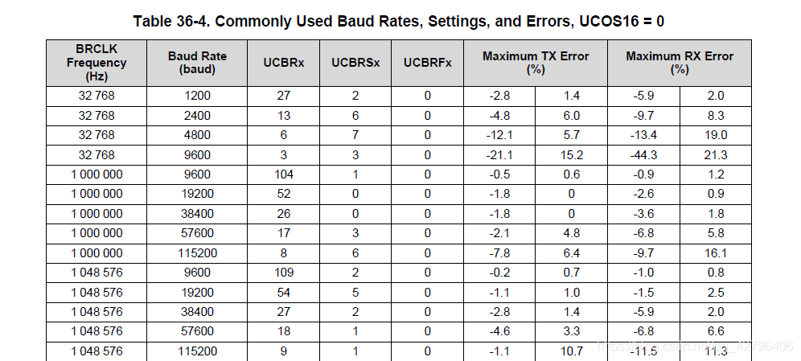The width and height of the screenshot is (801, 361).
Task: Select the 19.0 RX error cell
Action: pyautogui.click(x=716, y=135)
